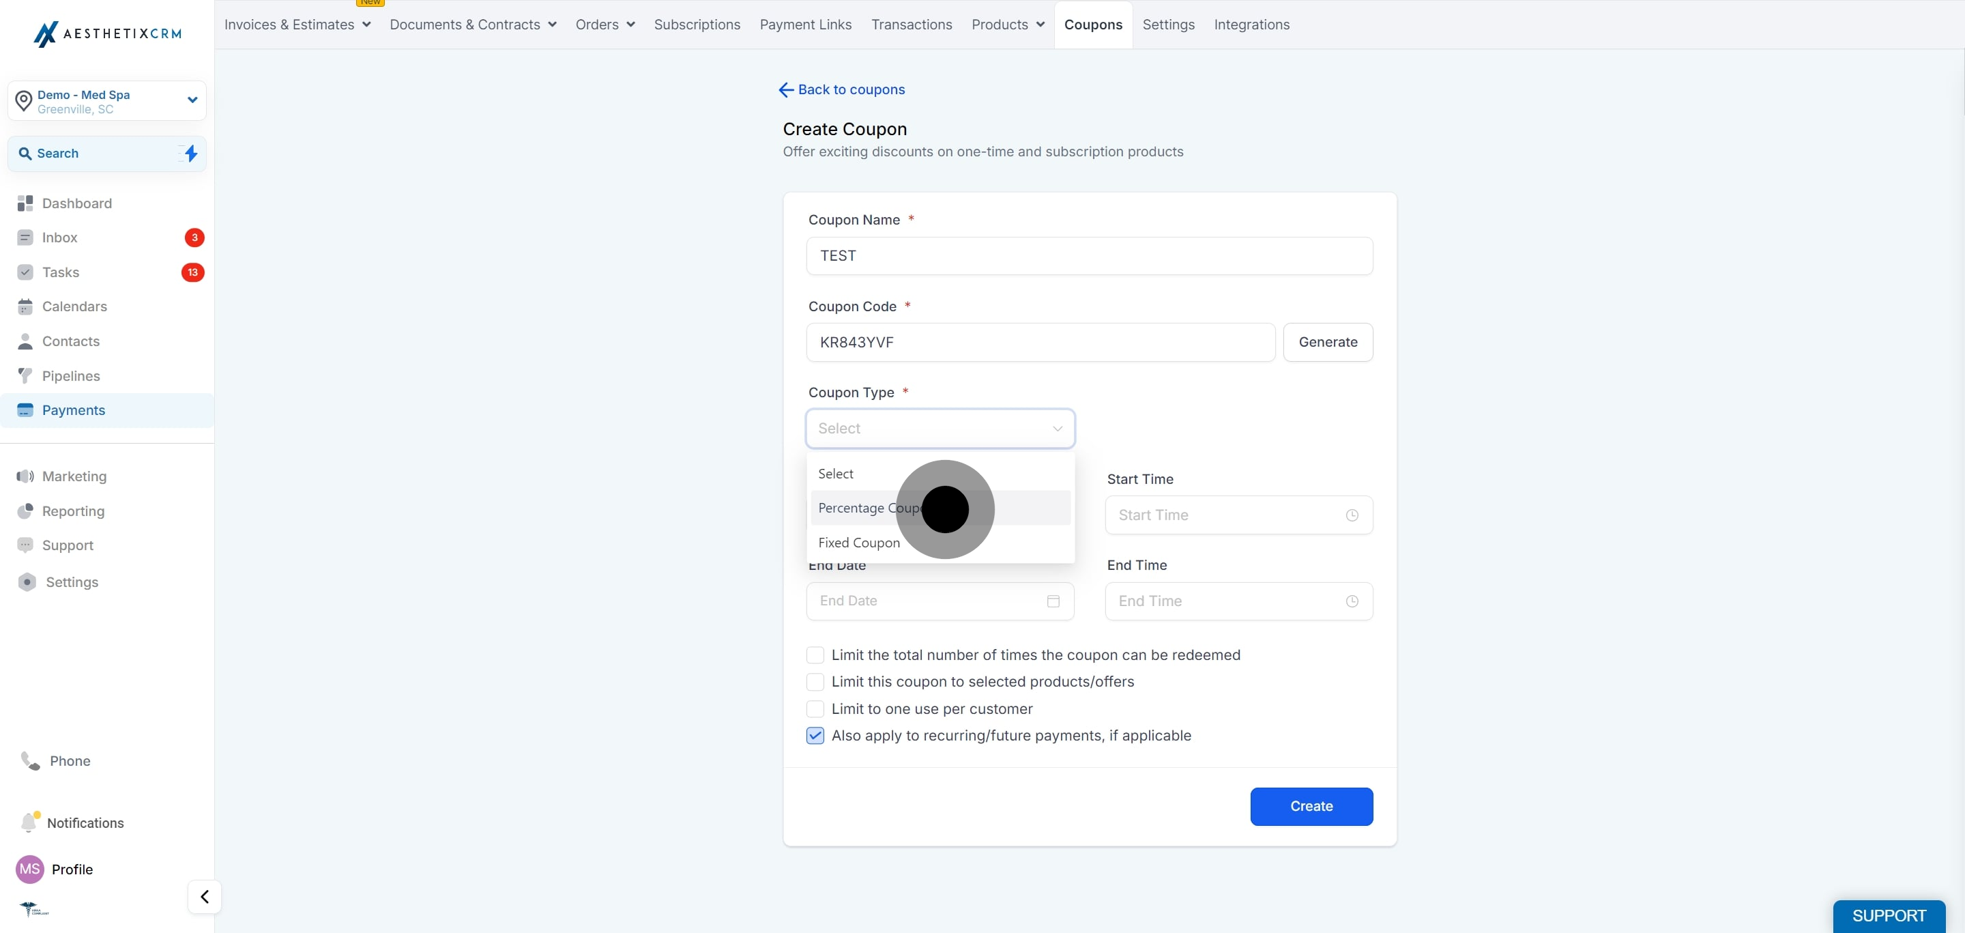The height and width of the screenshot is (933, 1965).
Task: Click the End Date field
Action: (940, 601)
